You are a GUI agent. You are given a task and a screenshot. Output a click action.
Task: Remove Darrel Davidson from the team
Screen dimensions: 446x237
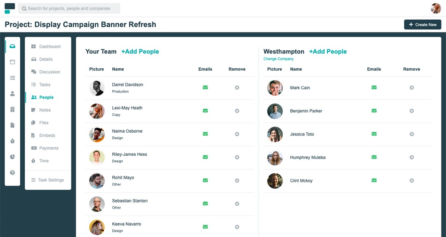tap(237, 88)
